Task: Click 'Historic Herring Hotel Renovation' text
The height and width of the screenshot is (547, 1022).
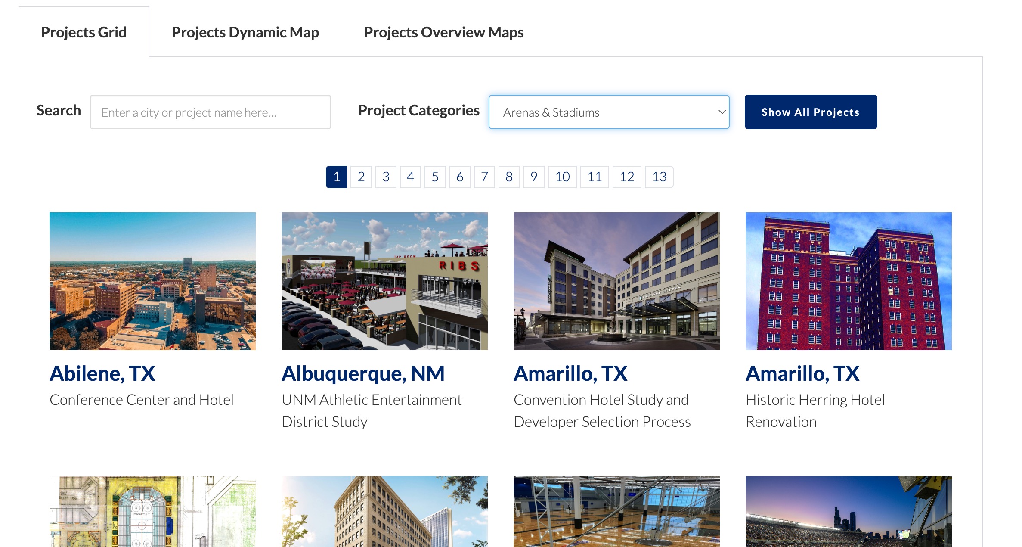Action: click(815, 410)
